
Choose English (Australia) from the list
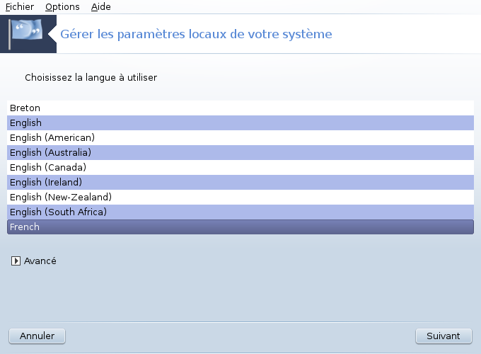240,153
